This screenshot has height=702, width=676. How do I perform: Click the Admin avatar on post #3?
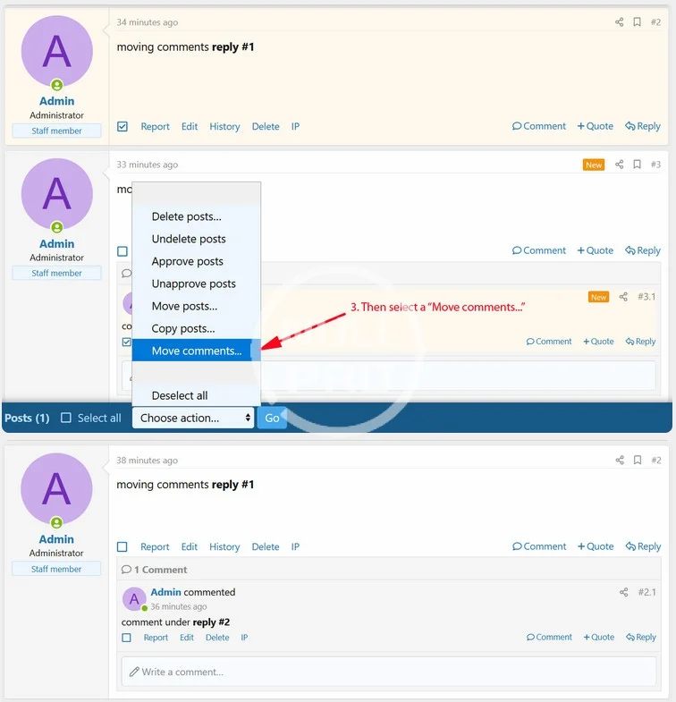pos(56,194)
